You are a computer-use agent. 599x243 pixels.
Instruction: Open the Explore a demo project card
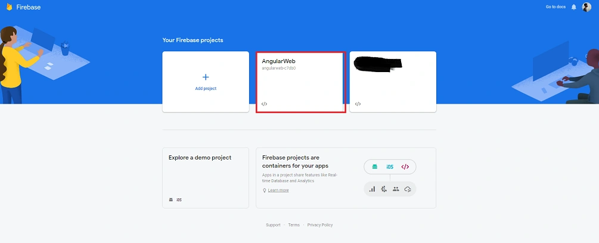tap(206, 177)
